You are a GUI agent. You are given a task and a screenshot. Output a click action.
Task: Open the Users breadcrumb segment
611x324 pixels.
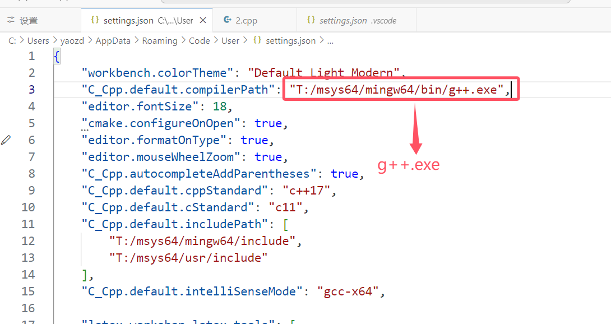pos(38,40)
